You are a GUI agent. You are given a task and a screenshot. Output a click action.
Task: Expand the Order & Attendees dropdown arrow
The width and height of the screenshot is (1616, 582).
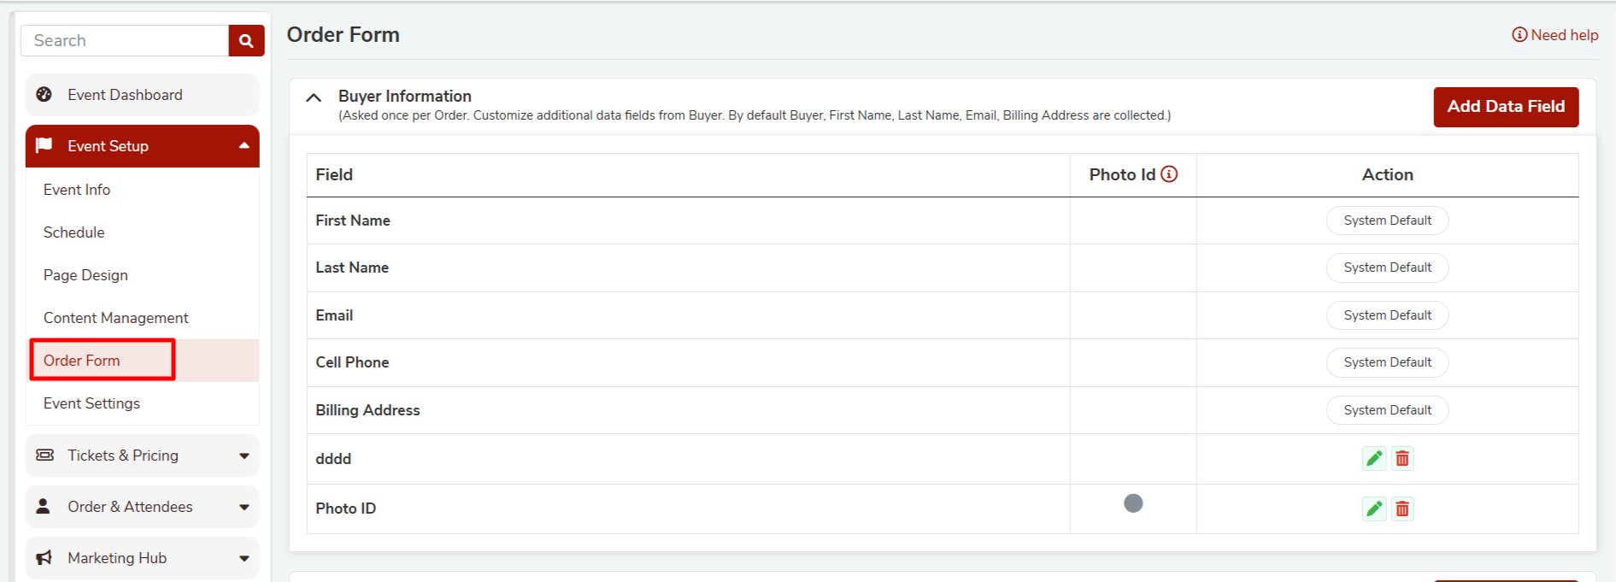tap(244, 508)
